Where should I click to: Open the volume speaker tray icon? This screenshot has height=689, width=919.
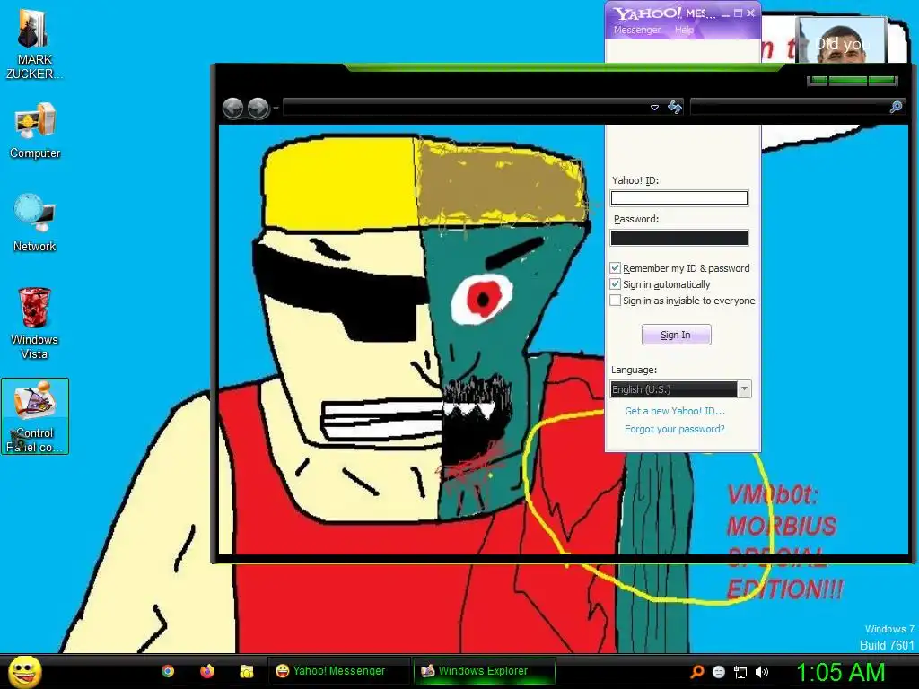click(x=761, y=672)
